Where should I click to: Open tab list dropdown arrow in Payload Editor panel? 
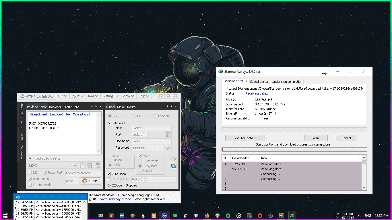pos(100,107)
